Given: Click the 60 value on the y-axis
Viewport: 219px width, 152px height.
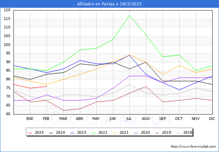Looking at the screenshot, I should (8, 114).
